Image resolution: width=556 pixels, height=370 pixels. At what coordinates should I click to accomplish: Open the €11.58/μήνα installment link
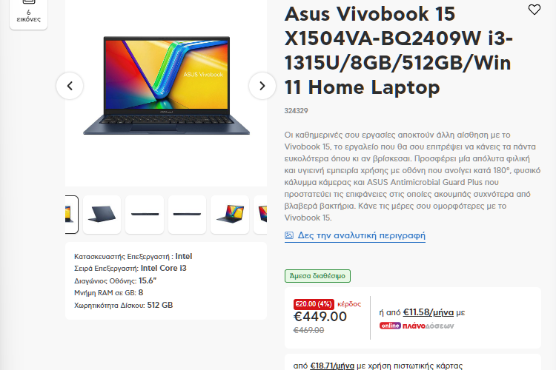[x=428, y=312]
